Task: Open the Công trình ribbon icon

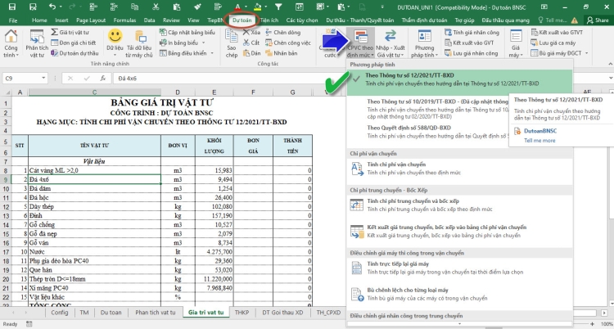Action: [11, 44]
